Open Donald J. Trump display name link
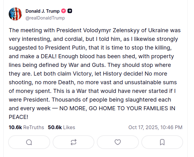This screenshot has width=194, height=157. (x=43, y=11)
